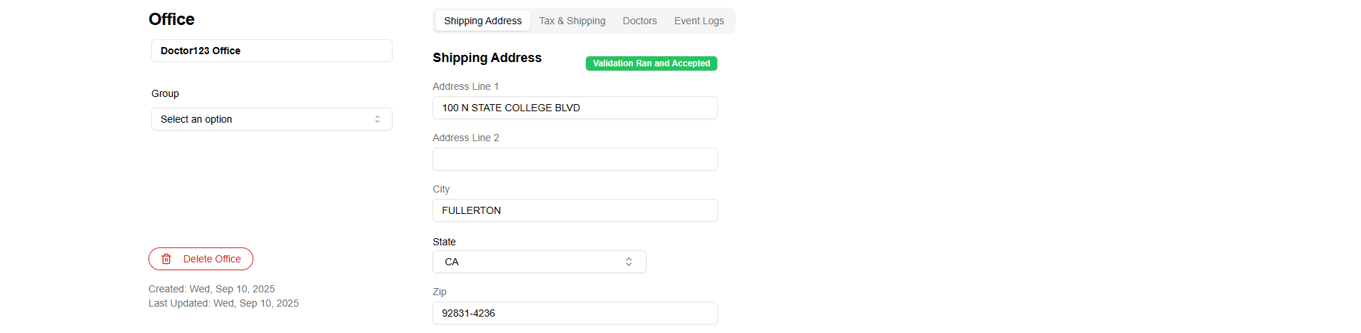
Task: Switch to the Shipping Address tab
Action: tap(482, 21)
